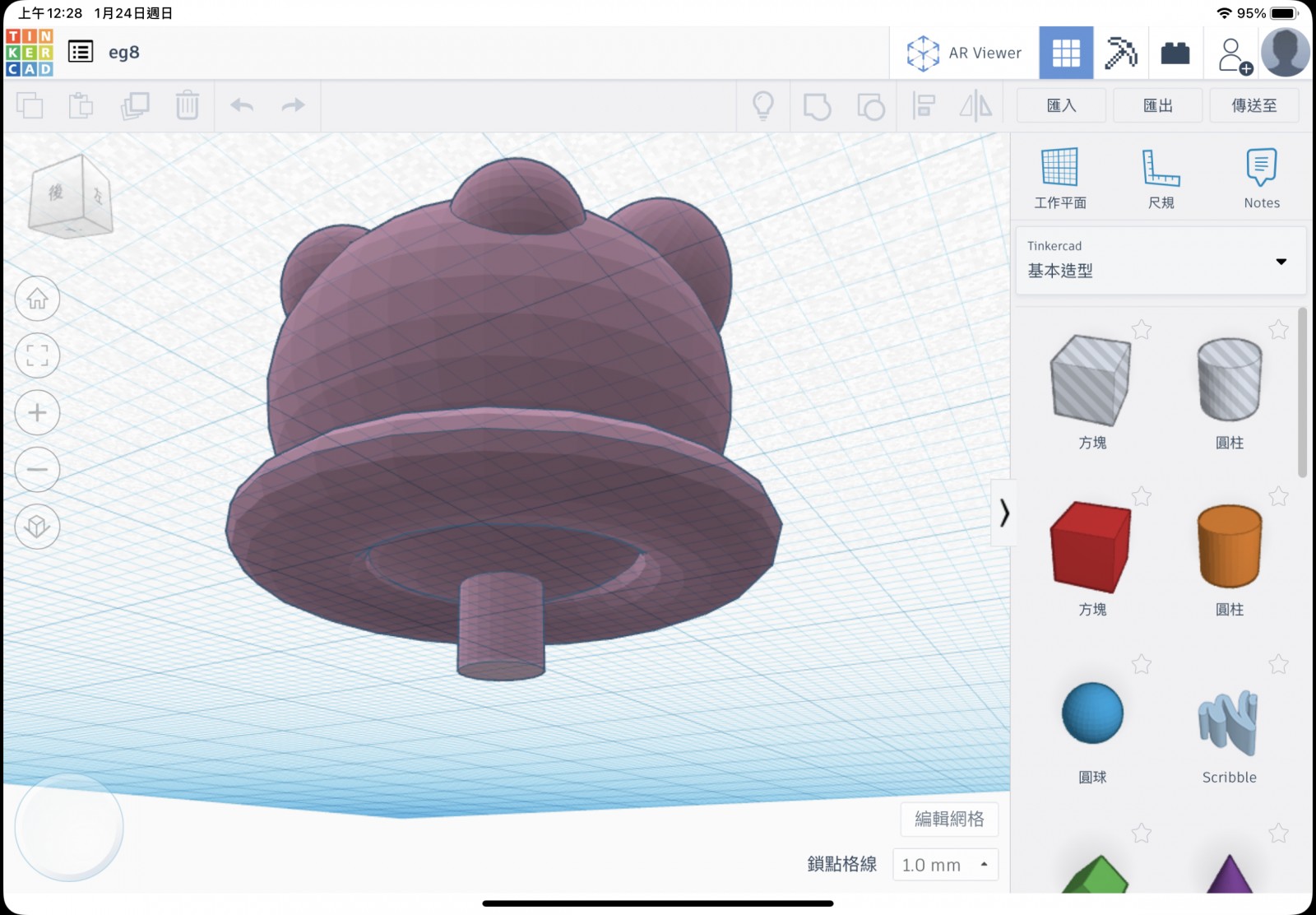The image size is (1316, 915).
Task: Favorite the hole box shape star
Action: pyautogui.click(x=1141, y=330)
